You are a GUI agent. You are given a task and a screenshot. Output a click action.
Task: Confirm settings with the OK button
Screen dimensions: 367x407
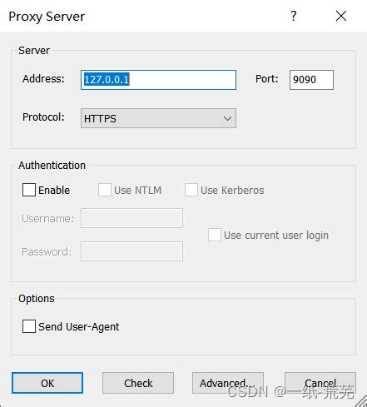47,383
